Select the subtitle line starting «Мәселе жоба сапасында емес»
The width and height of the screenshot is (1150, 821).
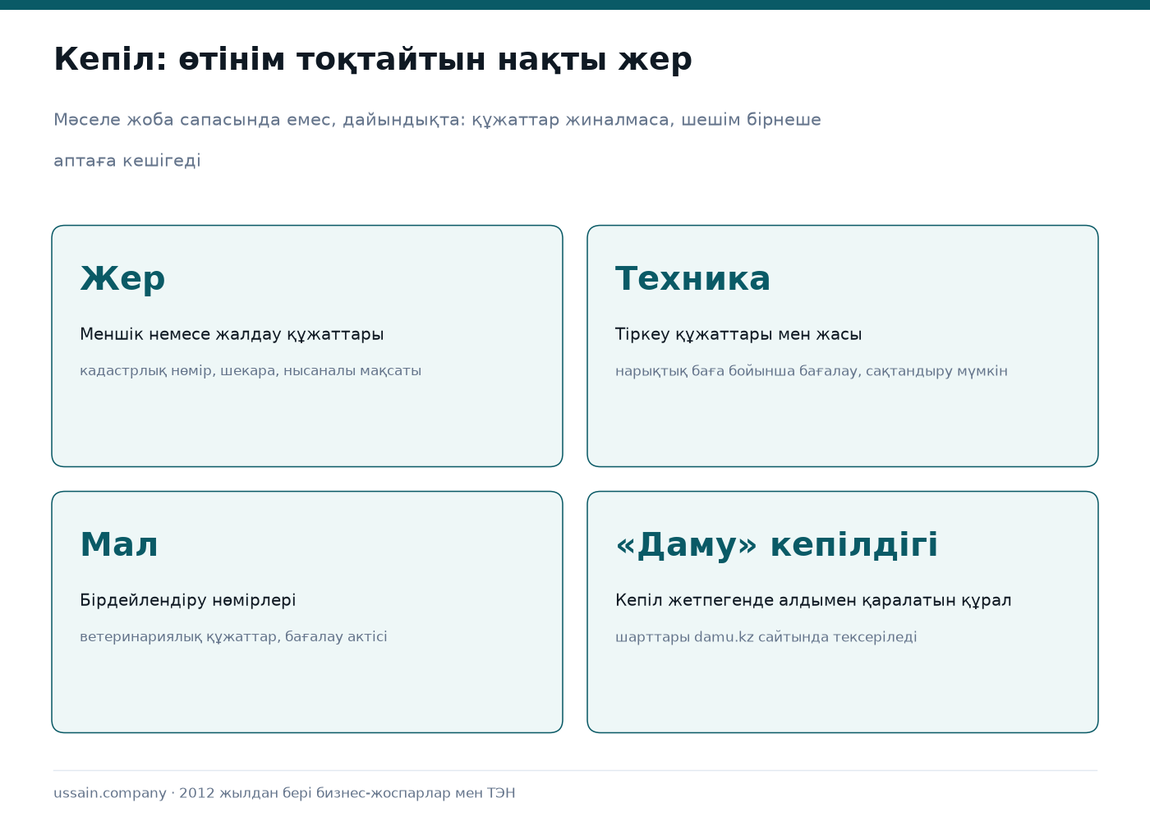[x=437, y=120]
